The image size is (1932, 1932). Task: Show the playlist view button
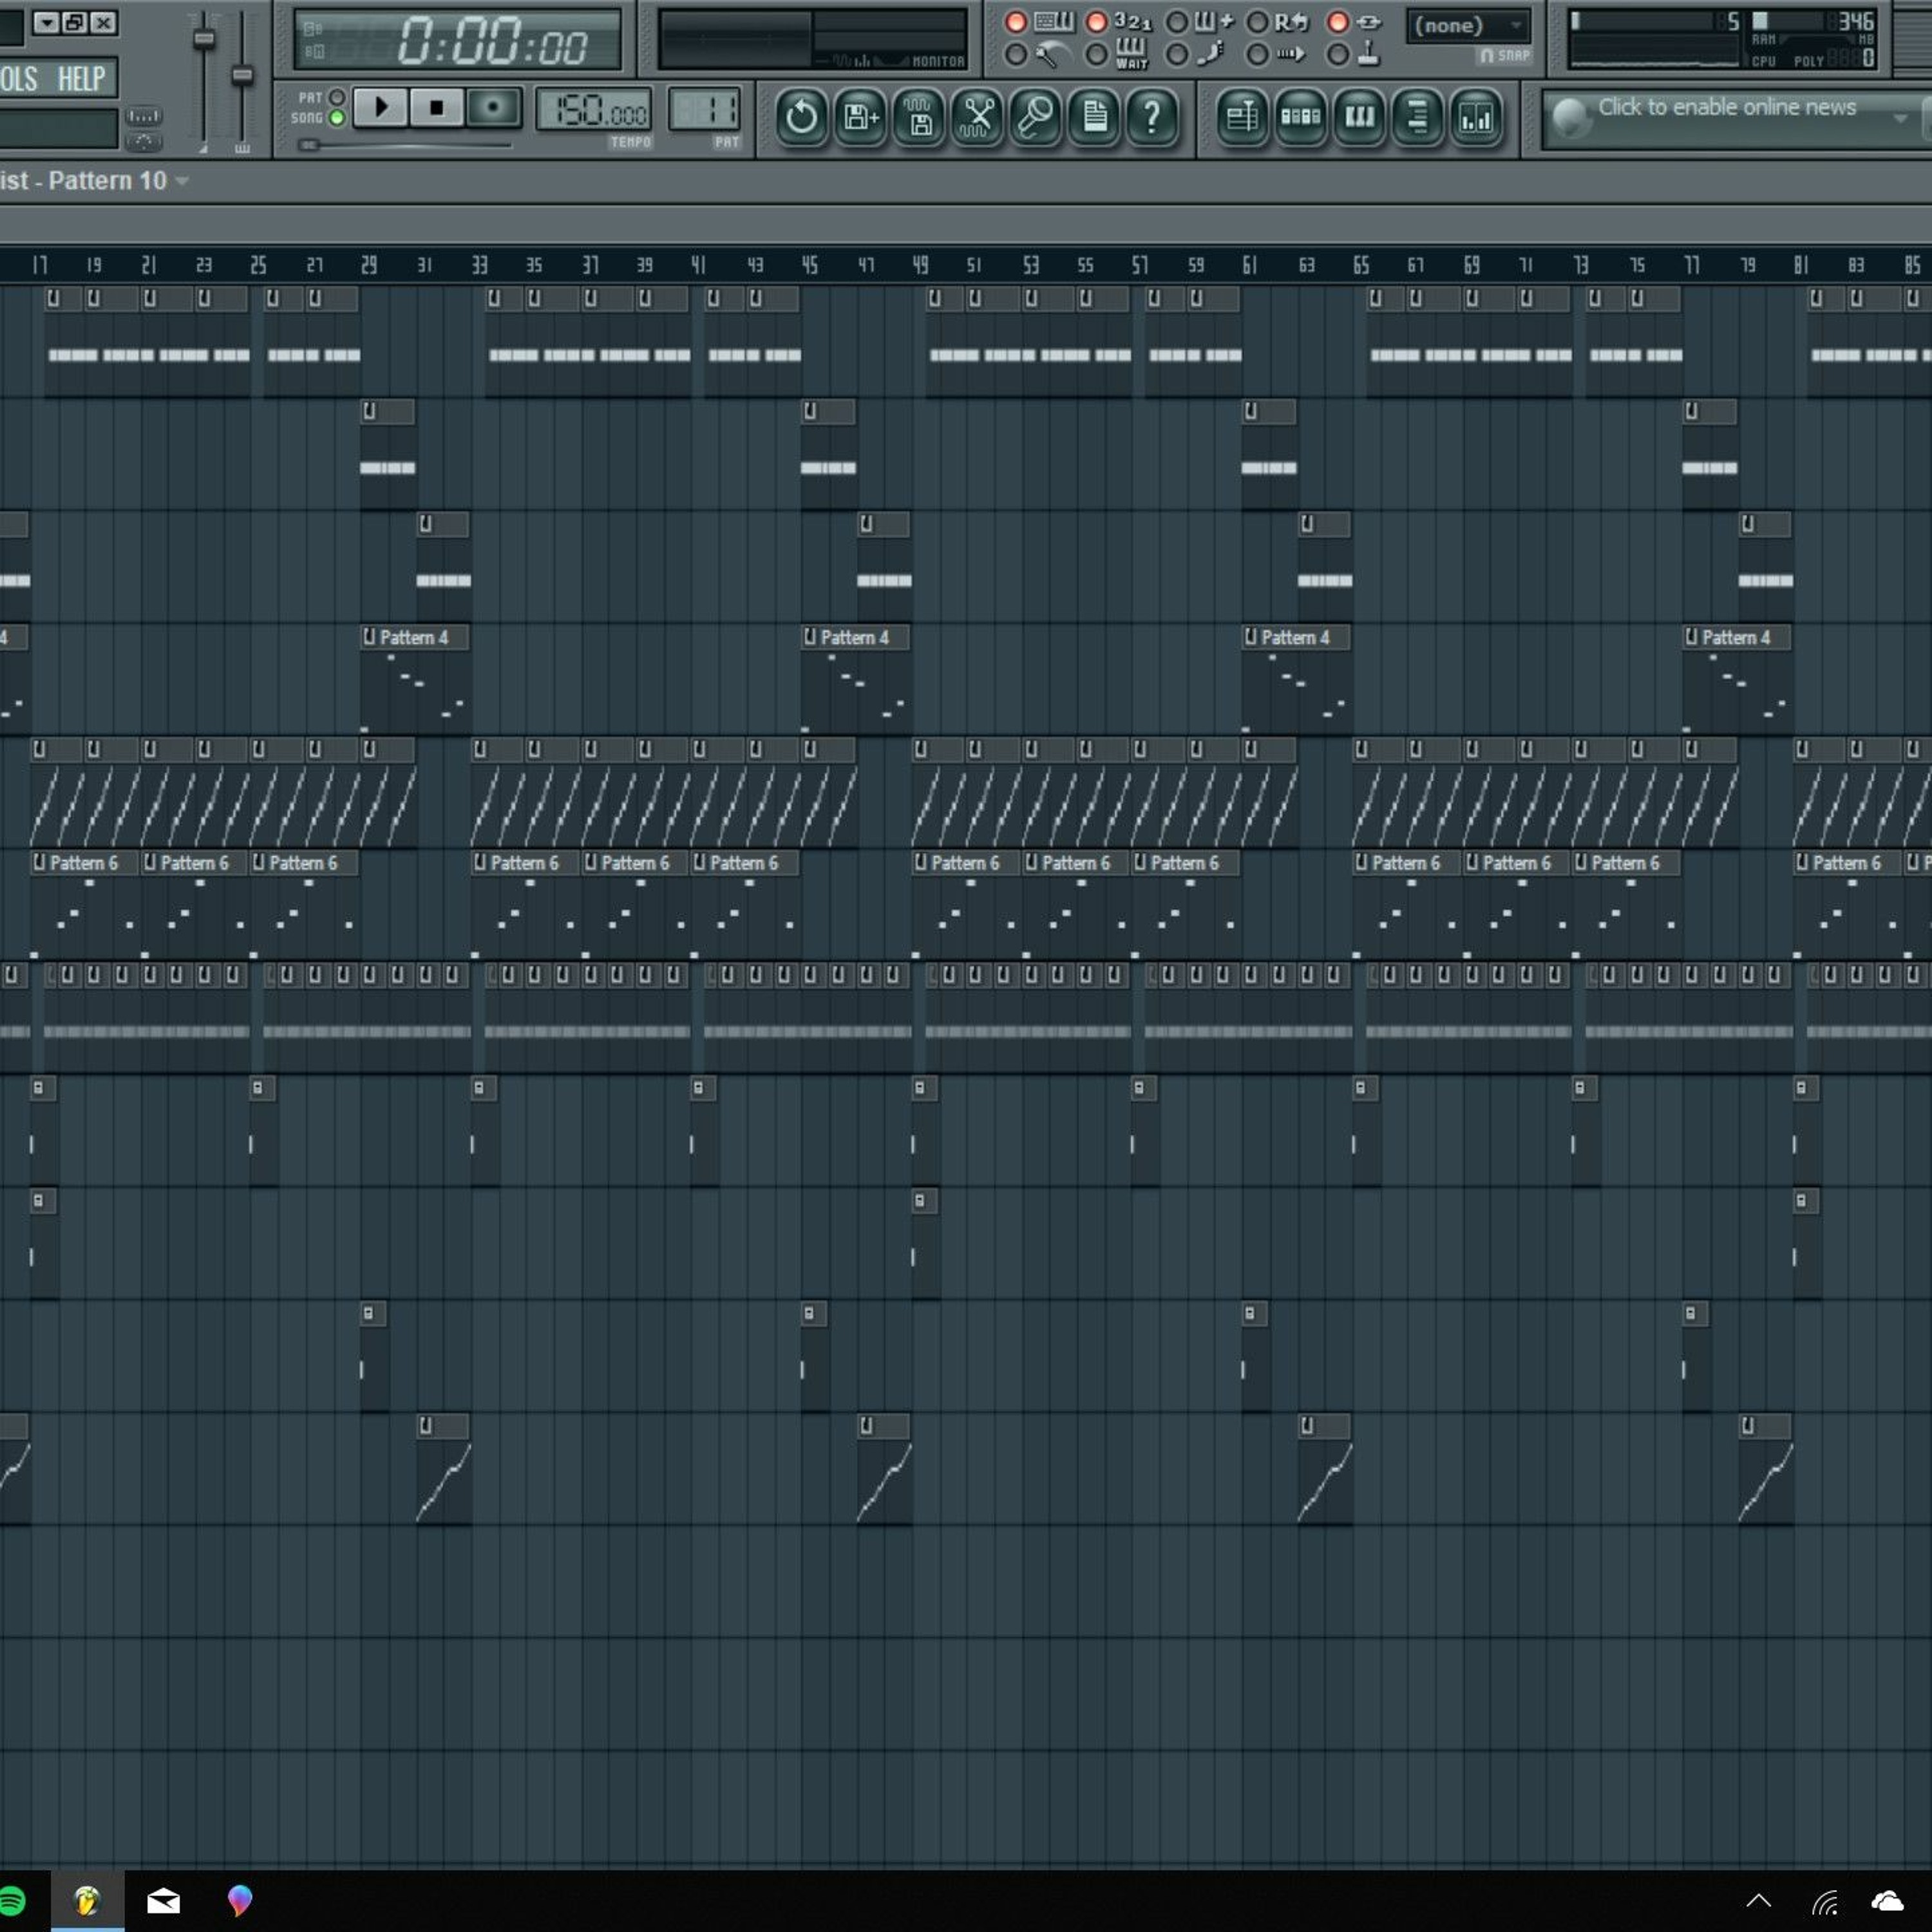tap(1242, 118)
